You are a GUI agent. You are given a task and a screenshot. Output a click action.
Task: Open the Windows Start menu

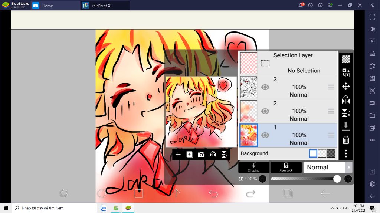(x=6, y=208)
